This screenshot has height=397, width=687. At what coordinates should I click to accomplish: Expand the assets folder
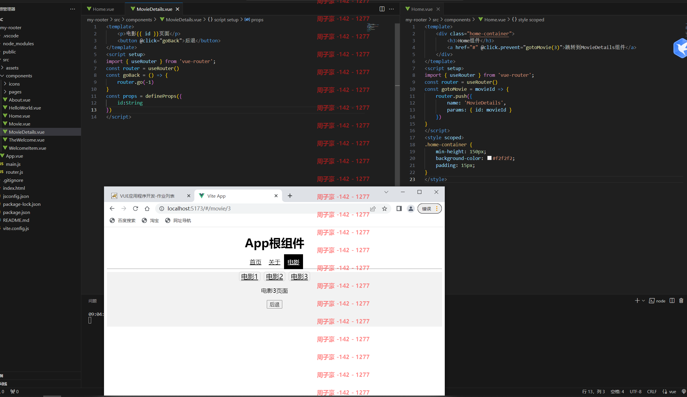click(40, 68)
